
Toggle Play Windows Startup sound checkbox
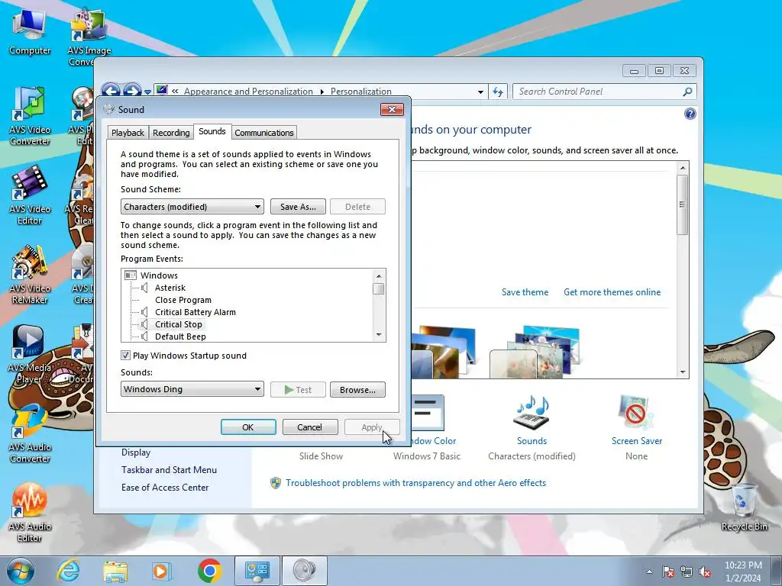coord(126,356)
